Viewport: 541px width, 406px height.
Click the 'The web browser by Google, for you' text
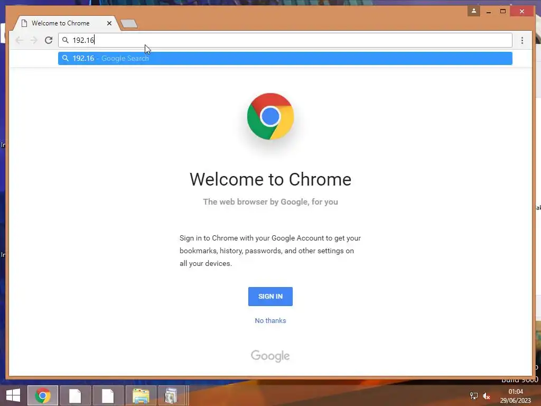270,201
